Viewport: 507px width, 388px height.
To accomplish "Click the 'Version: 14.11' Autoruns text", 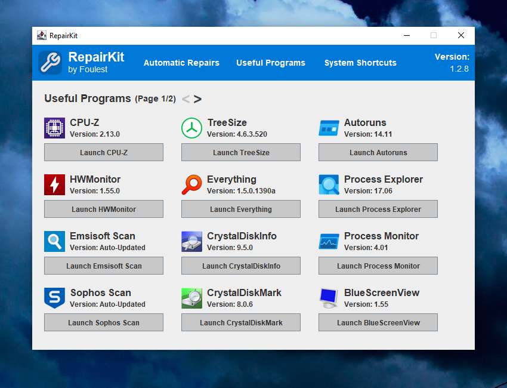I will 368,134.
